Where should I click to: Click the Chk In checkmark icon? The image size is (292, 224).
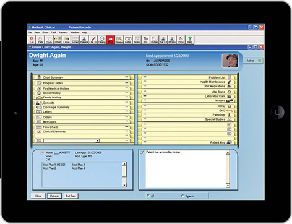(93, 40)
